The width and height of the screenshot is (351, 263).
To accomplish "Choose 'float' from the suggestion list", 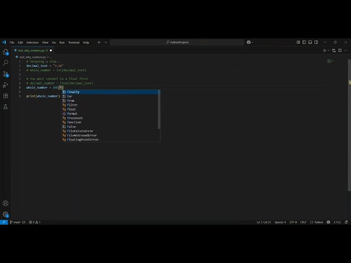I will tap(110, 110).
